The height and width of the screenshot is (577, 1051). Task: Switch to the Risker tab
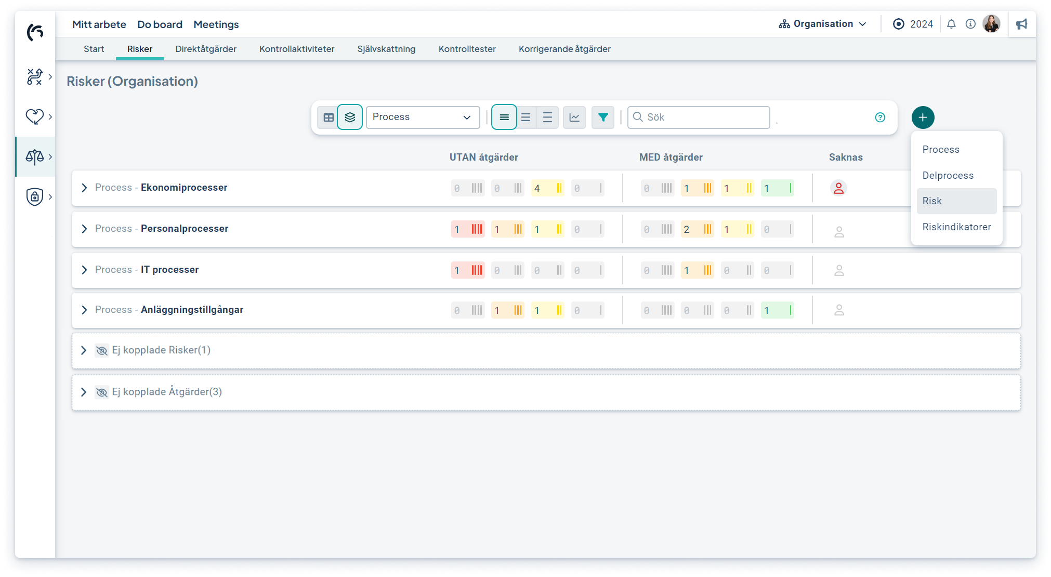click(140, 49)
